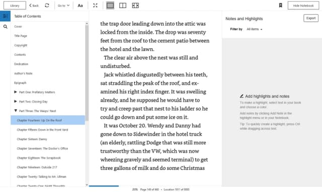This screenshot has width=322, height=192.
Task: Open the Aa font settings
Action: (x=80, y=6)
